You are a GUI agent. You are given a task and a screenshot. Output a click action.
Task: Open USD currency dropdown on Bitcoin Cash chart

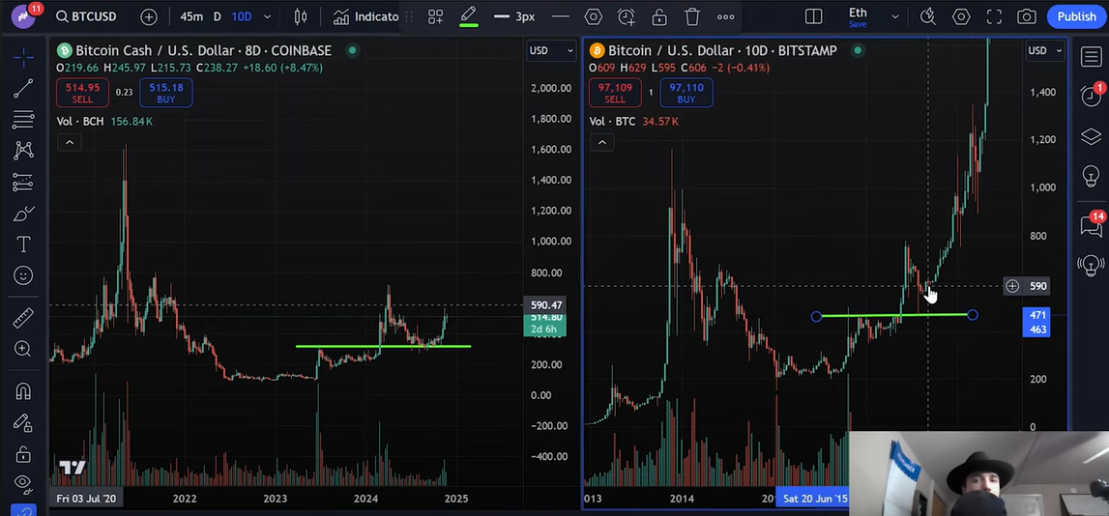point(550,50)
